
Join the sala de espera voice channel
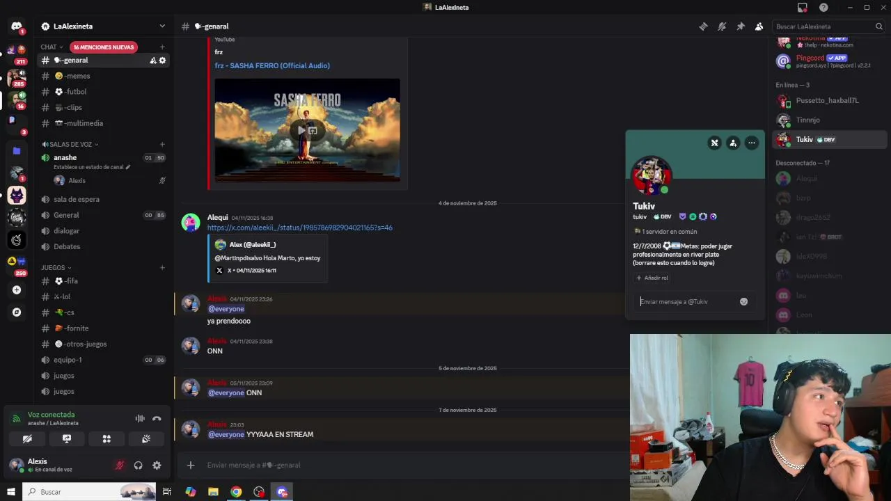[x=104, y=199]
